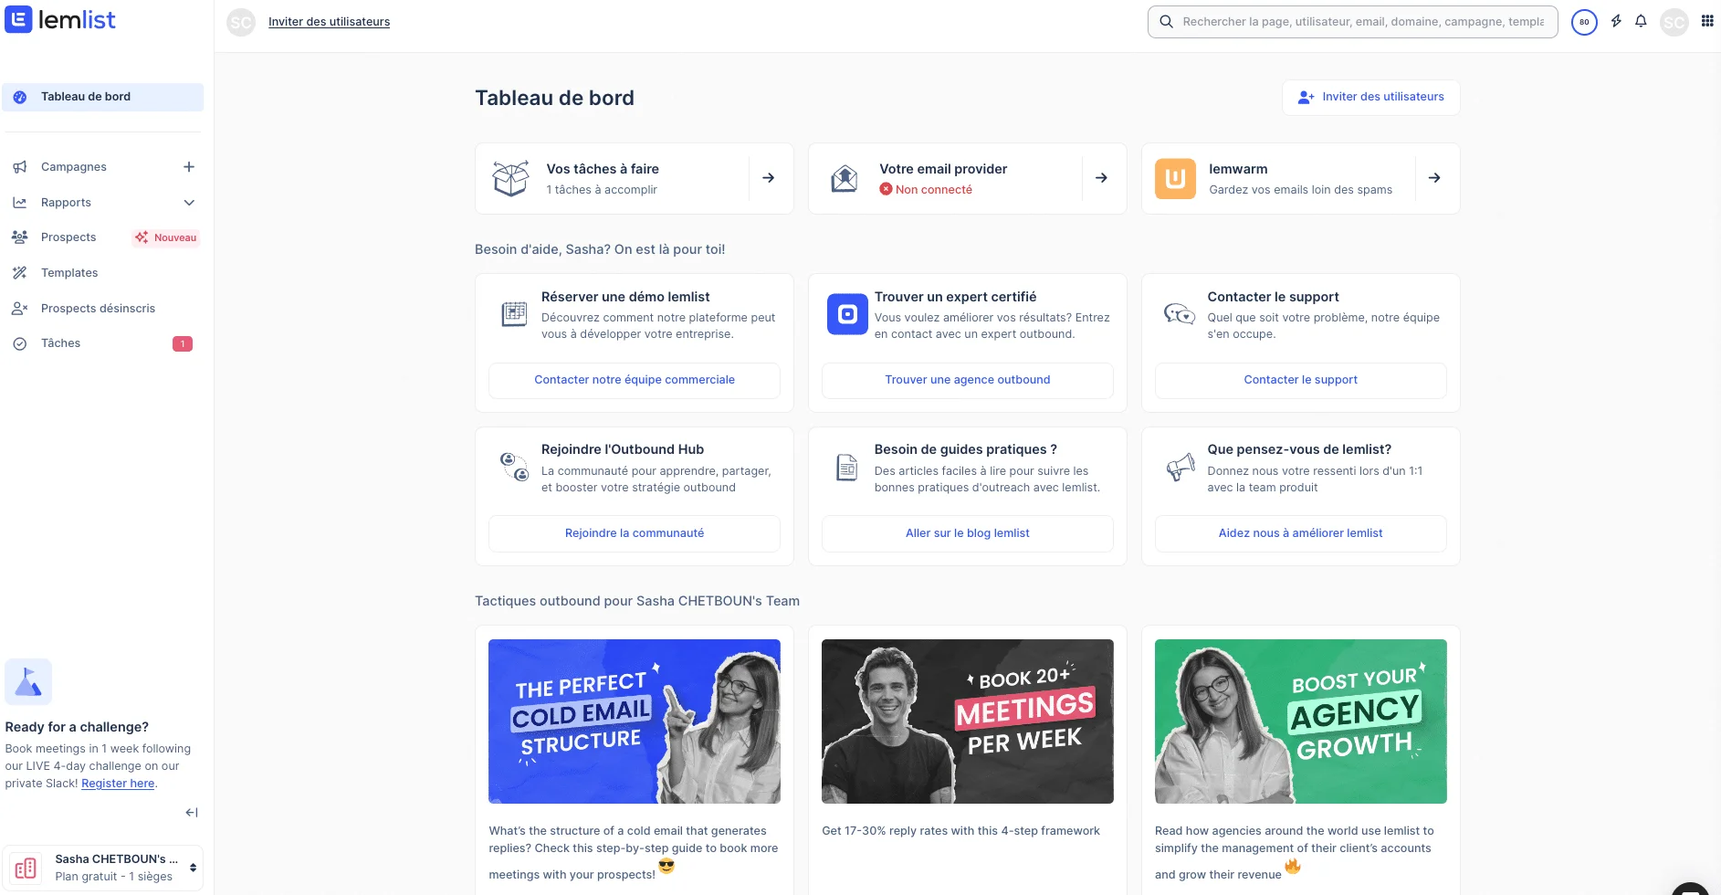Image resolution: width=1721 pixels, height=895 pixels.
Task: Click the Outbound Hub community icon
Action: (x=514, y=467)
